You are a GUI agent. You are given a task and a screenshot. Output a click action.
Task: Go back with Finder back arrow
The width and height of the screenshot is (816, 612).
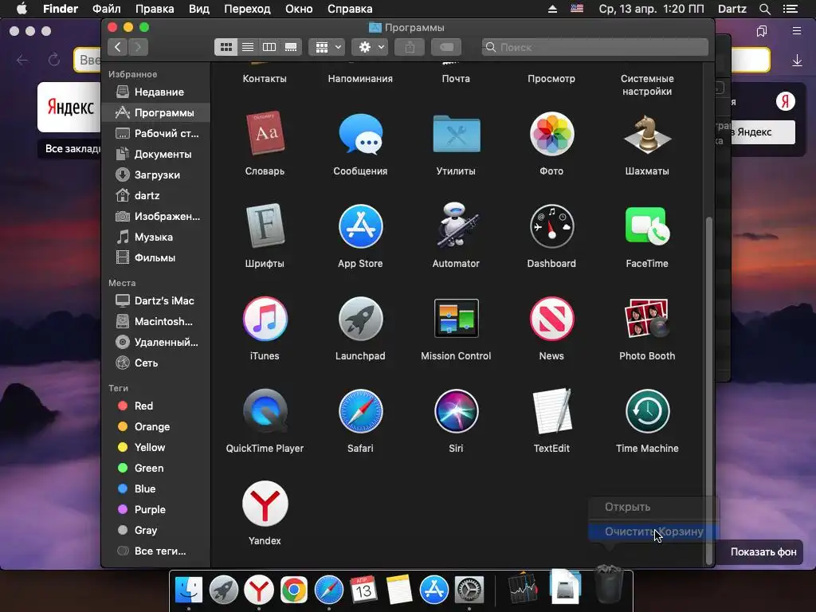pos(118,47)
